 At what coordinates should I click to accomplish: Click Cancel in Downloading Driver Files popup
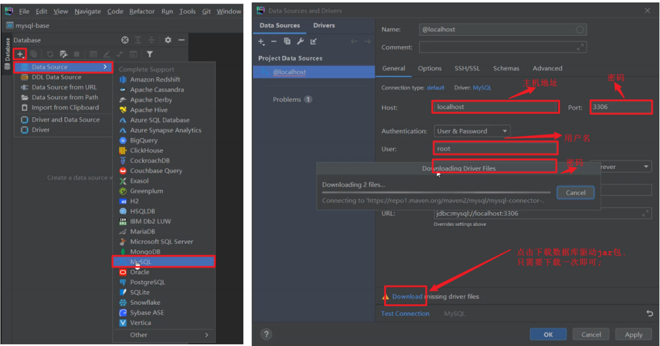tap(575, 192)
